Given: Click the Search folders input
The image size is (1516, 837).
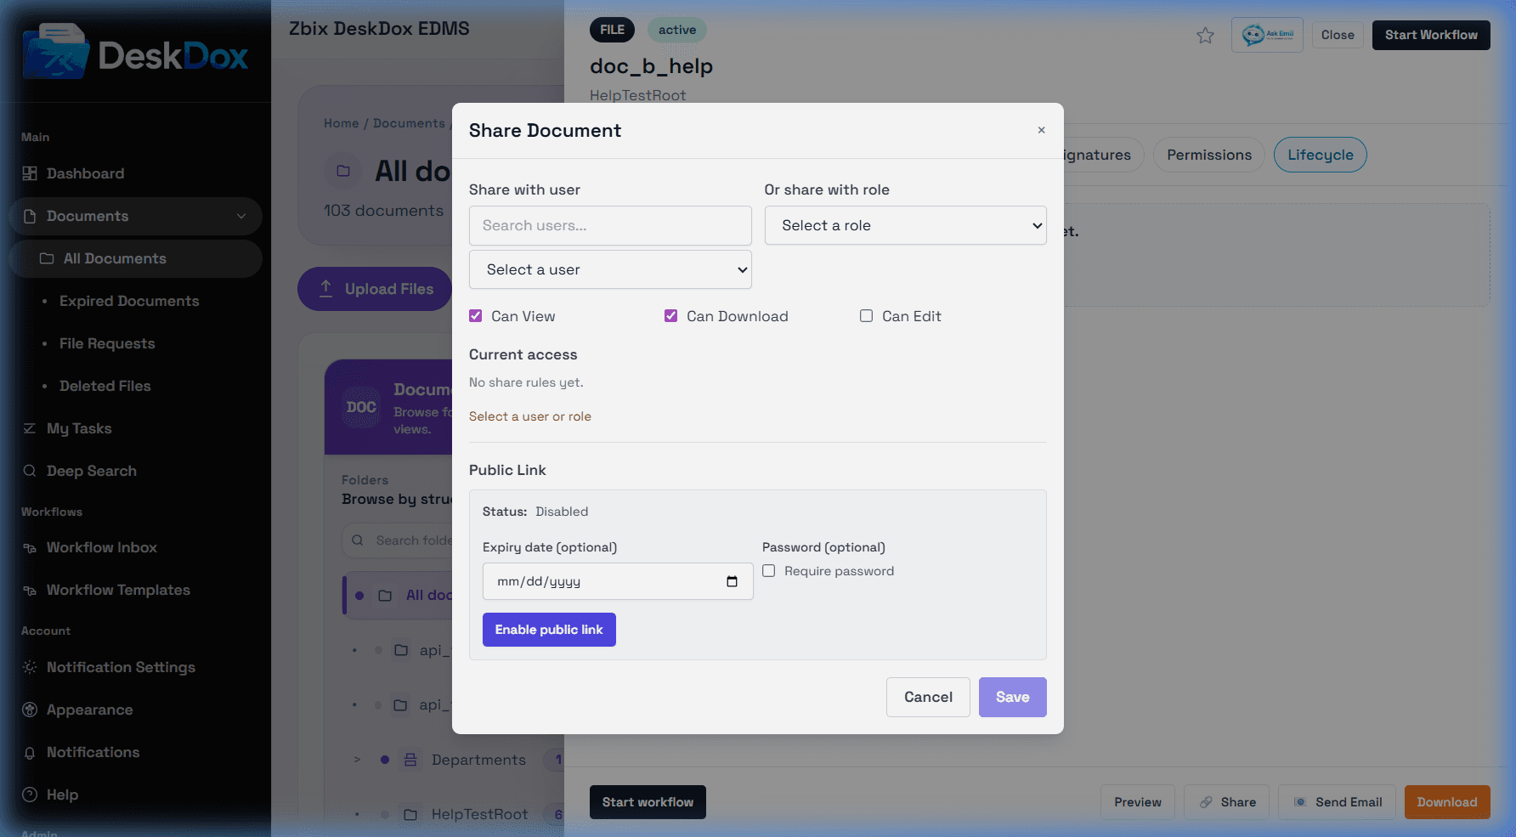Looking at the screenshot, I should tap(398, 540).
